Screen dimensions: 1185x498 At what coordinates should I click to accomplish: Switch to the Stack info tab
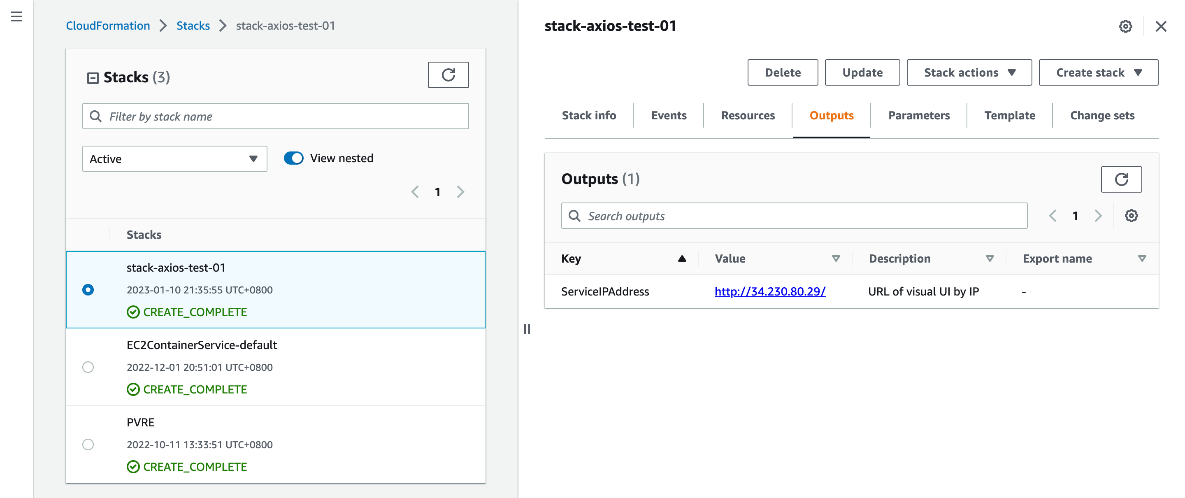(x=589, y=116)
